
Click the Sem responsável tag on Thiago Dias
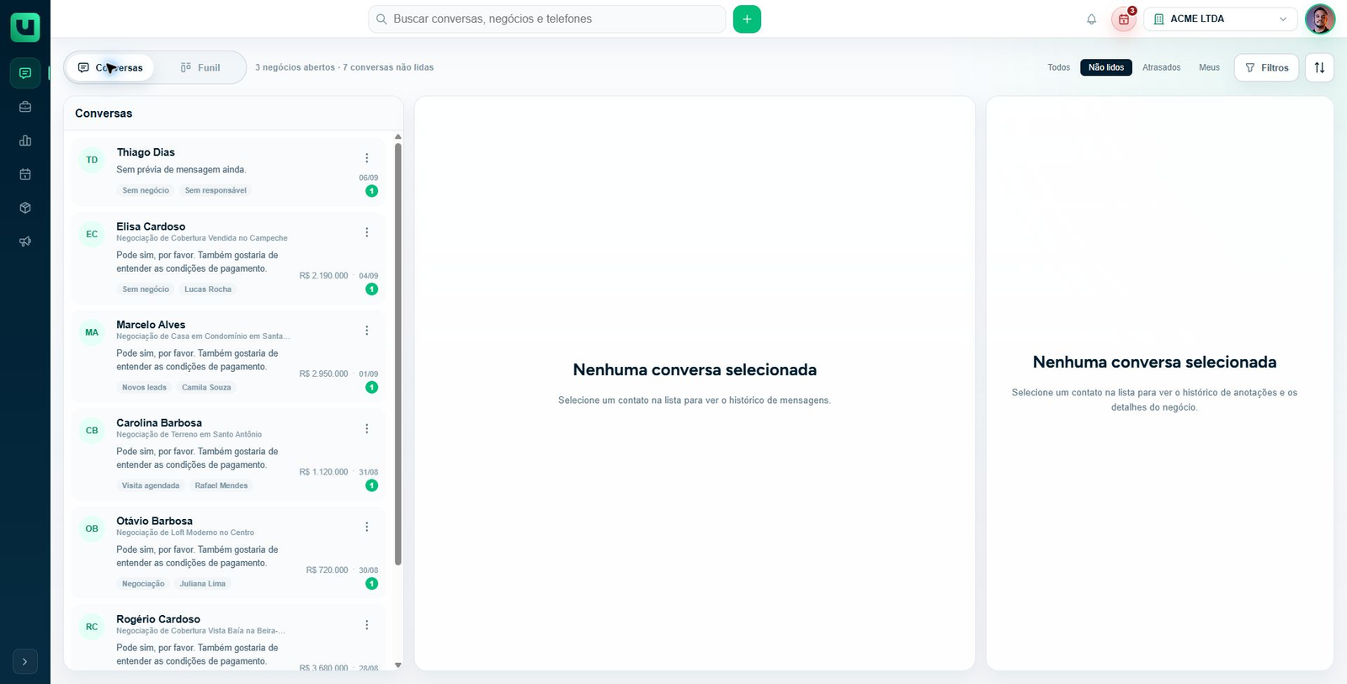(216, 190)
